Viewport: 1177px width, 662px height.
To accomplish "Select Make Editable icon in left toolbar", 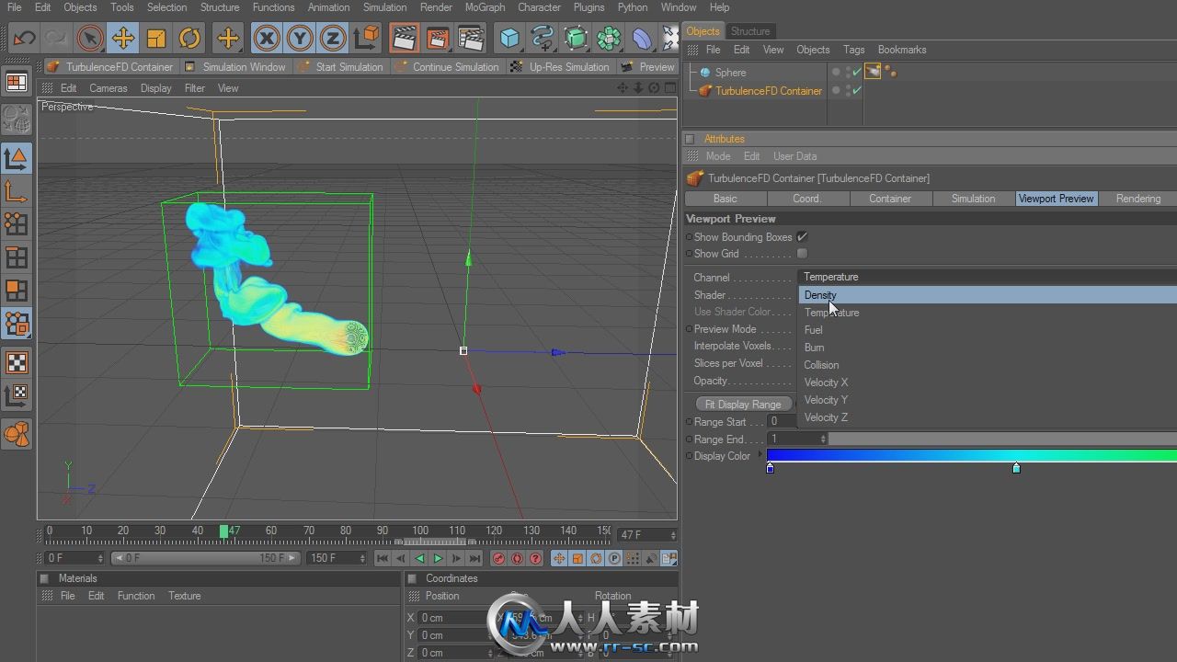I will coord(17,119).
